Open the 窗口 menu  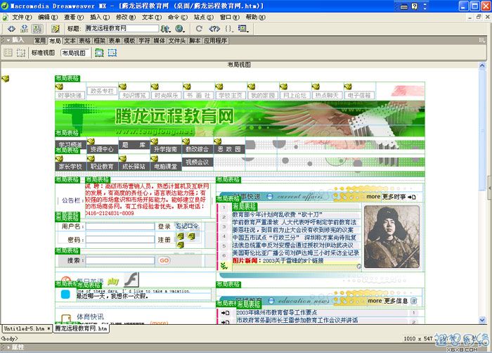click(229, 18)
